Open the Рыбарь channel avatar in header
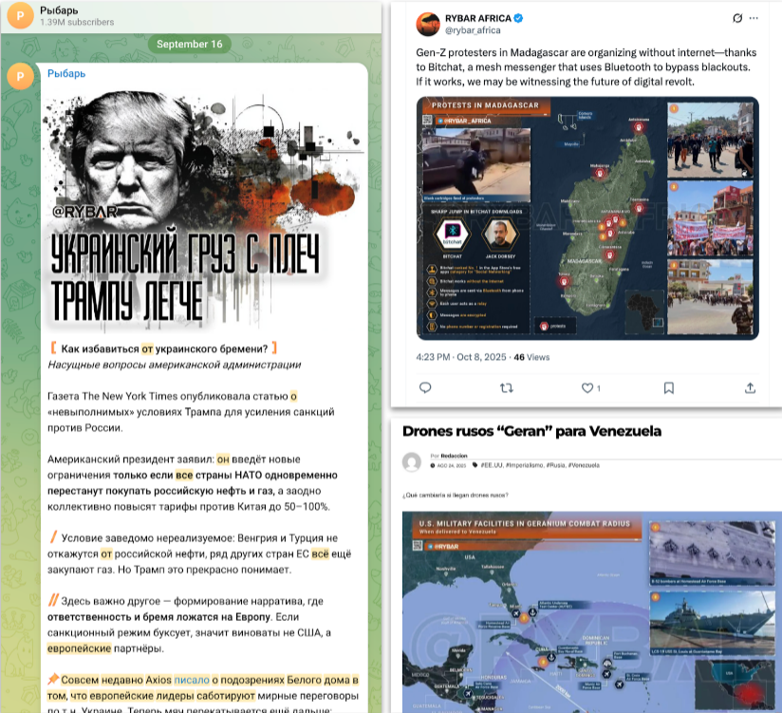This screenshot has height=713, width=782. [21, 15]
